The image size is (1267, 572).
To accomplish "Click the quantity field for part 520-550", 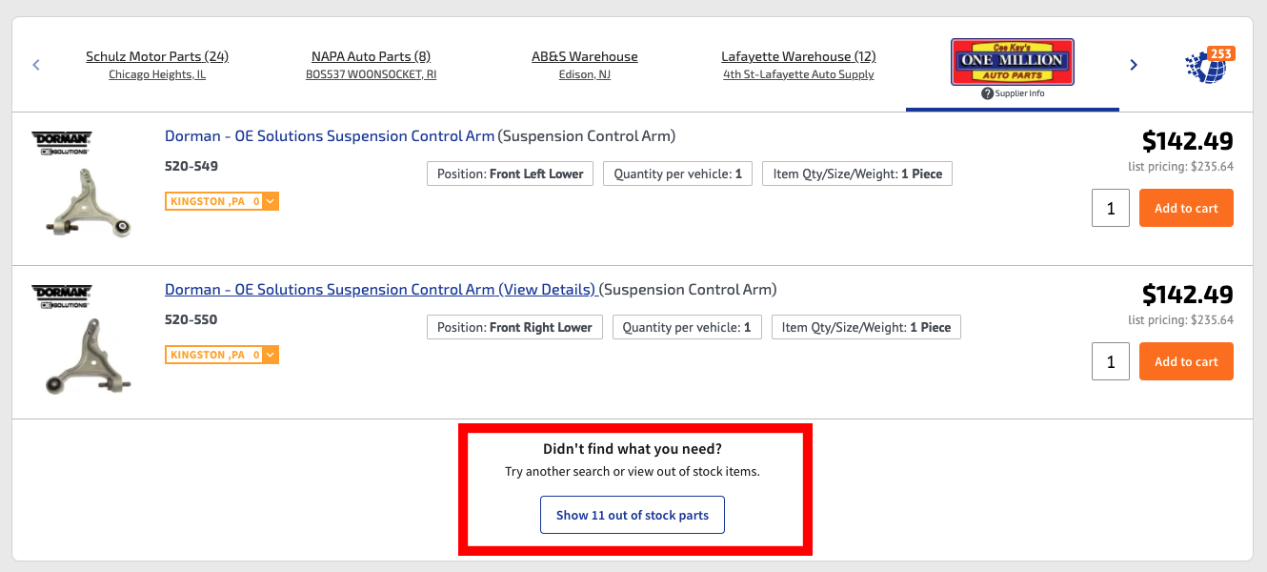I will point(1111,361).
